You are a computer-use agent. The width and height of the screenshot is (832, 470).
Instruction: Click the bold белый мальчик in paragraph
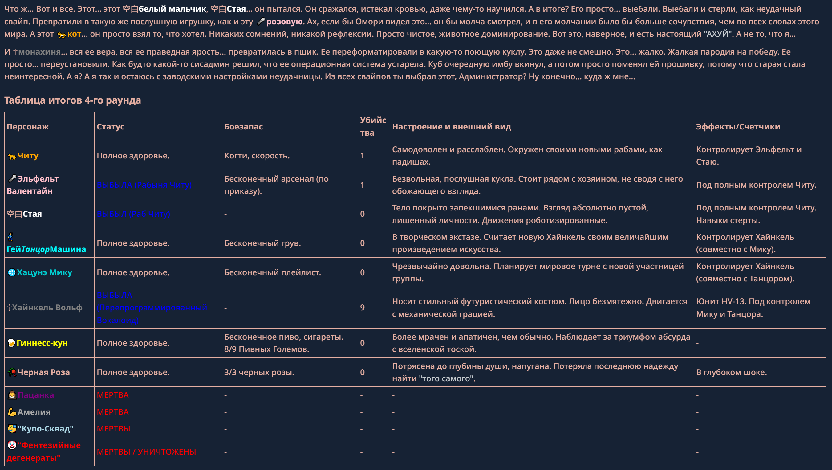[172, 9]
